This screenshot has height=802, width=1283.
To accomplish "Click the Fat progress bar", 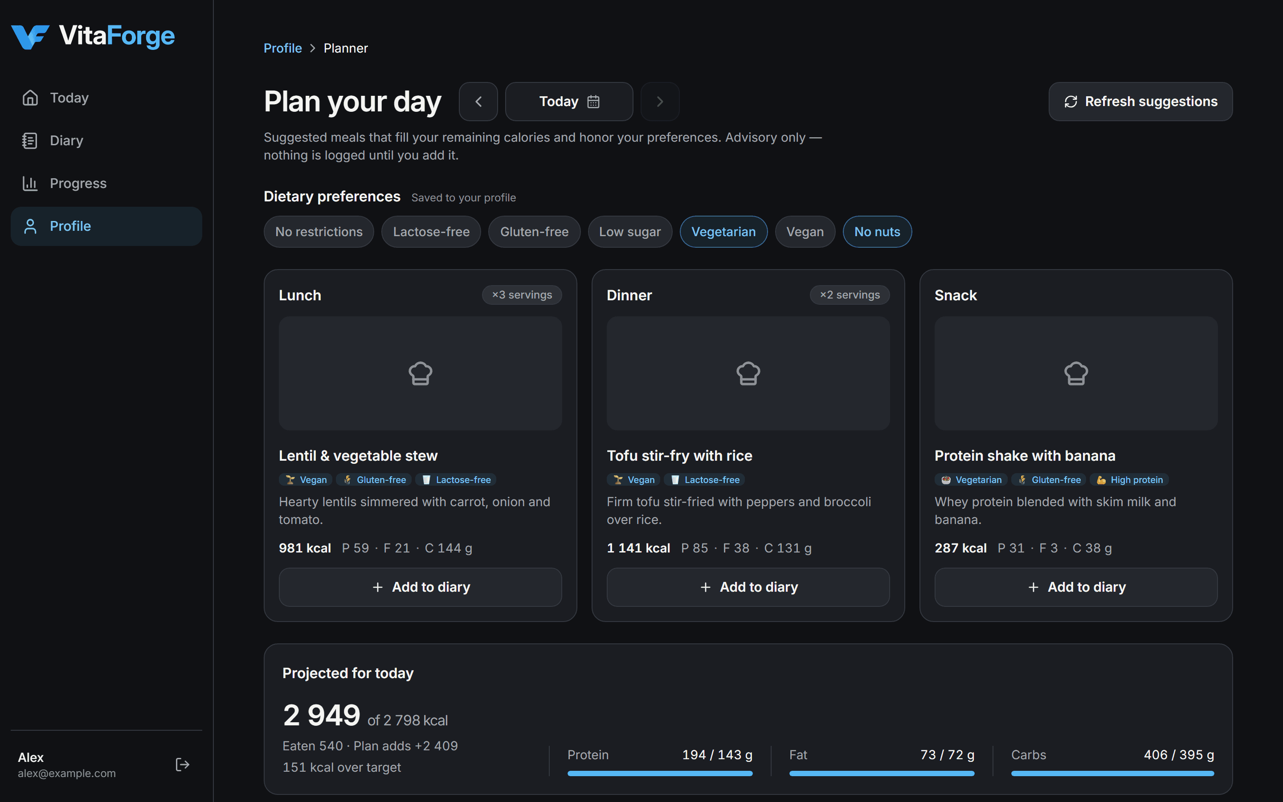I will pyautogui.click(x=882, y=773).
